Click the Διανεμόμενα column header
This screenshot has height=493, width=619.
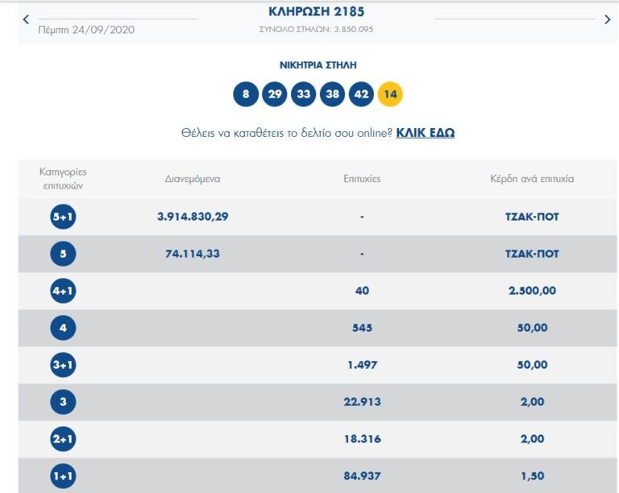click(x=193, y=179)
